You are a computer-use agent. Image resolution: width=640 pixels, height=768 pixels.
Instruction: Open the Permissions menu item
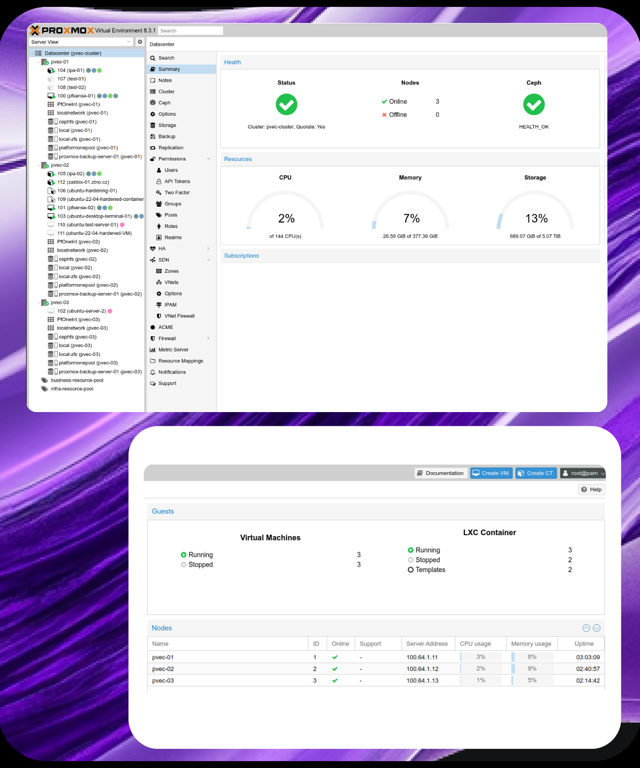coord(181,159)
